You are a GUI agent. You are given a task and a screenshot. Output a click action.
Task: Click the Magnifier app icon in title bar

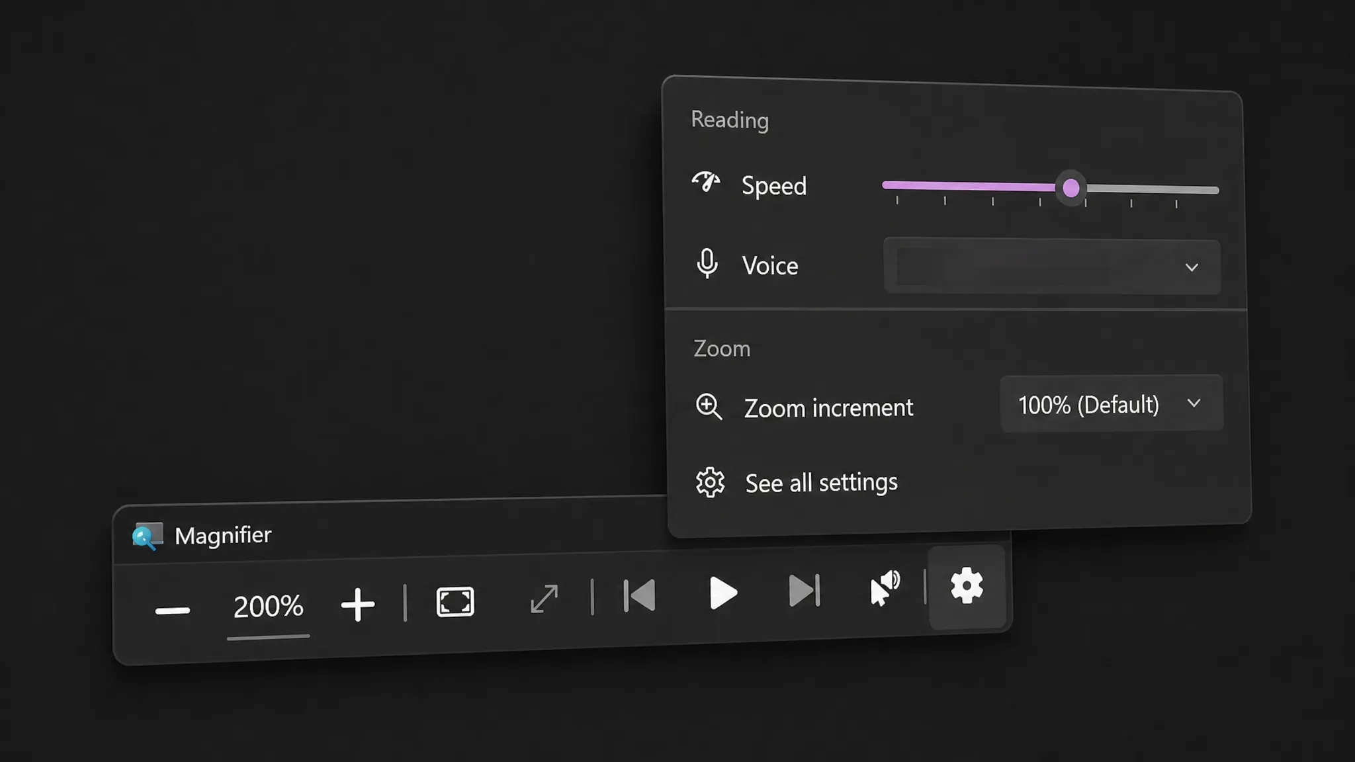tap(147, 536)
